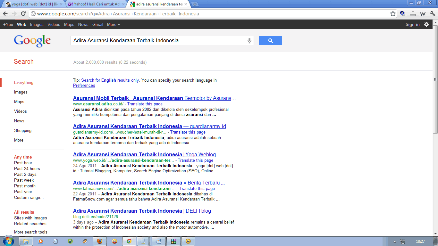Viewport: 438px width, 246px height.
Task: Expand More in the left sidebar
Action: [x=19, y=140]
